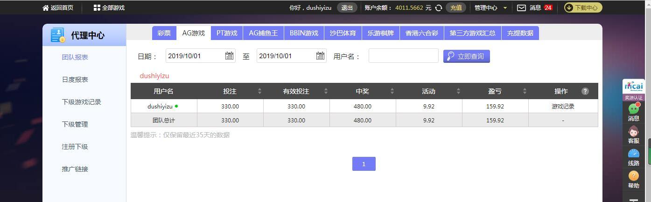Open the 全部游戏 grid icon
This screenshot has width=651, height=202.
click(97, 8)
